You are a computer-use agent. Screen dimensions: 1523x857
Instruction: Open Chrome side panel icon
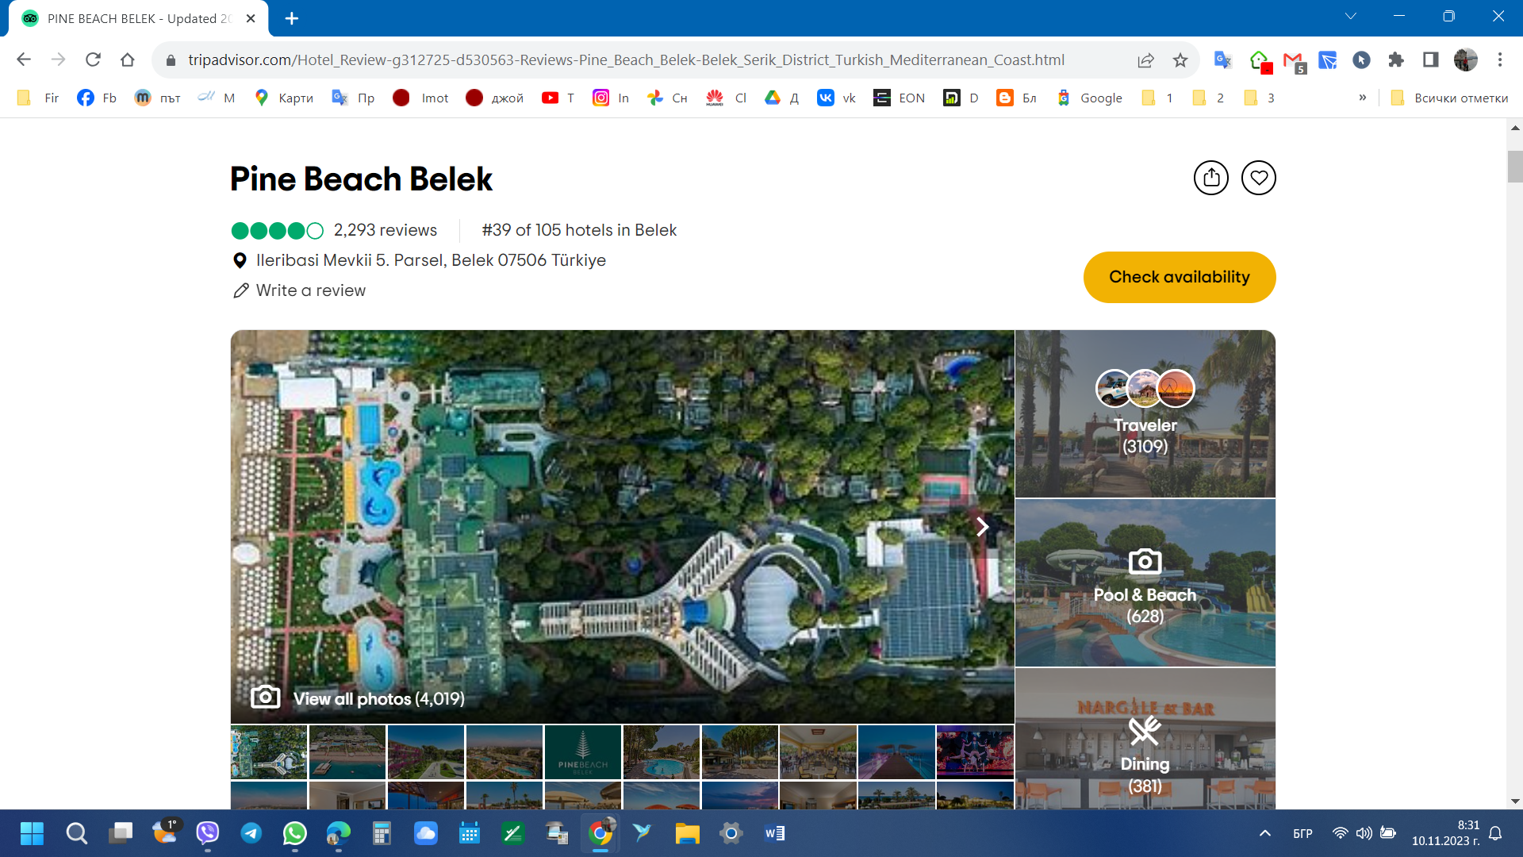(x=1430, y=60)
